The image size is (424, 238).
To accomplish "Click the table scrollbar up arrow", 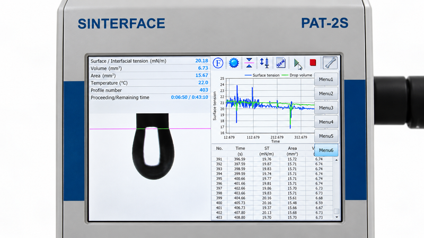I will 337,160.
